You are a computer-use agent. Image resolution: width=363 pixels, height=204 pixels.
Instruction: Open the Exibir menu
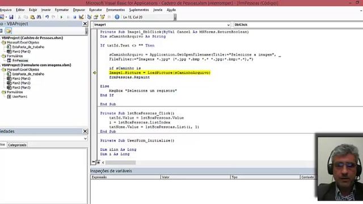pyautogui.click(x=33, y=10)
